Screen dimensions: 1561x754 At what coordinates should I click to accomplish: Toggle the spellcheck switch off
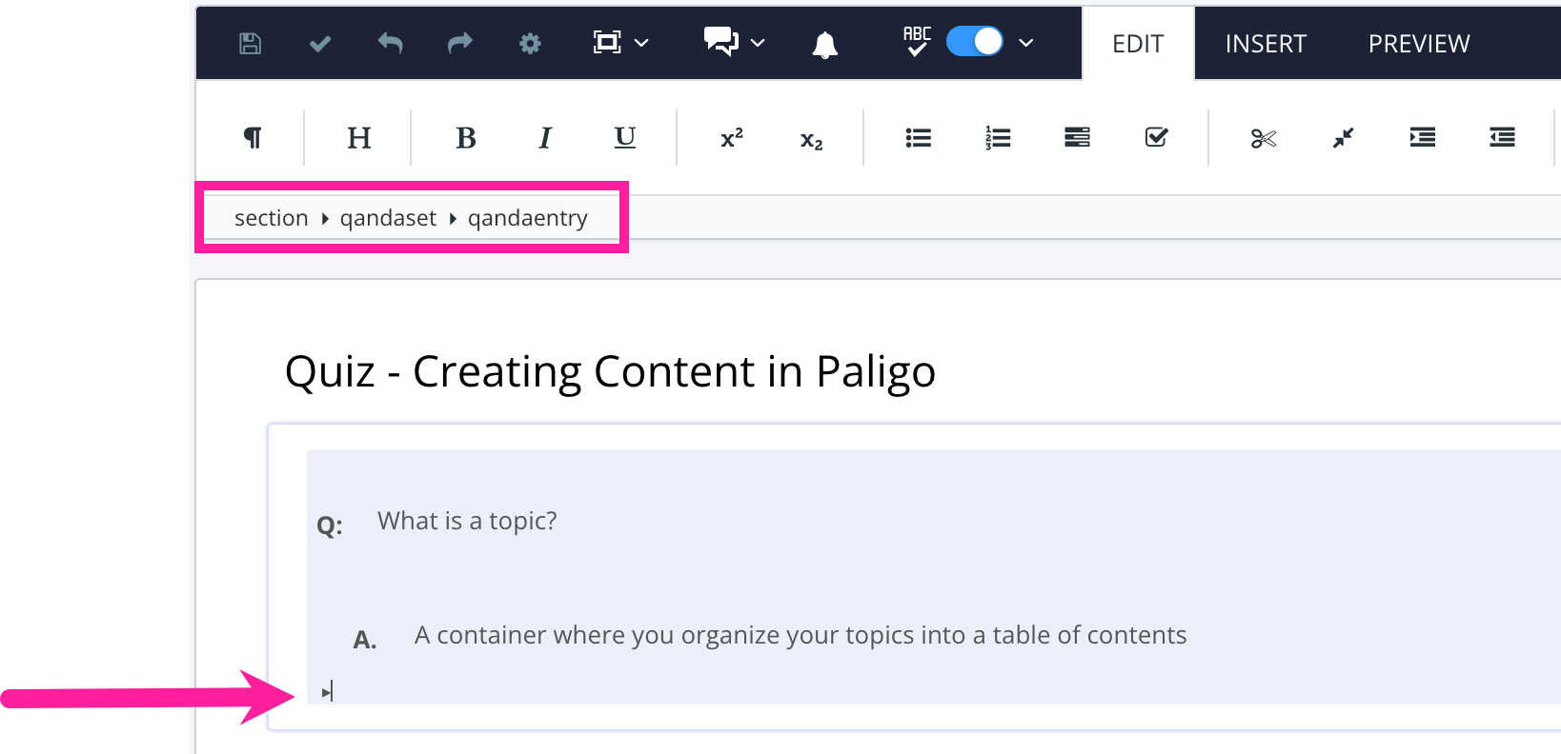pyautogui.click(x=975, y=41)
